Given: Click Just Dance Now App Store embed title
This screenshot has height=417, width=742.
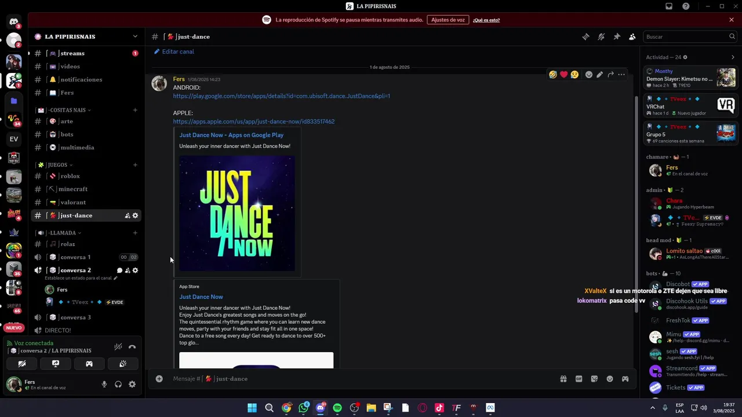Looking at the screenshot, I should point(201,297).
